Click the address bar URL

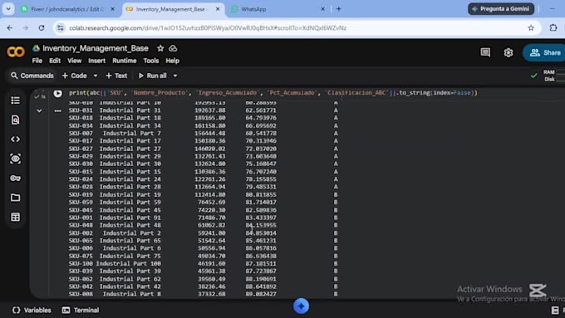tap(208, 27)
